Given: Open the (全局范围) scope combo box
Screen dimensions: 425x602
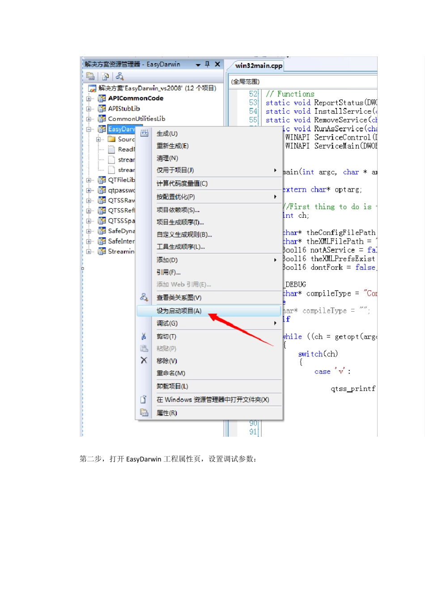Looking at the screenshot, I should coord(303,82).
